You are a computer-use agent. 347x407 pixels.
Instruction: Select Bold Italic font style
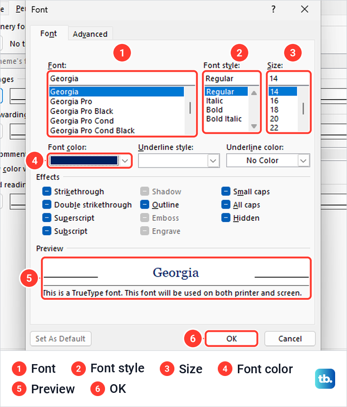pyautogui.click(x=226, y=119)
